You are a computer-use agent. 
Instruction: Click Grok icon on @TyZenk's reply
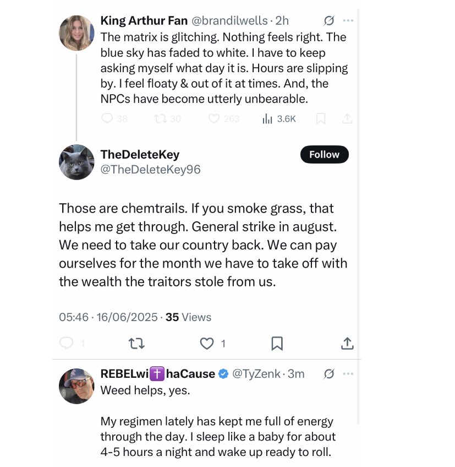click(328, 374)
